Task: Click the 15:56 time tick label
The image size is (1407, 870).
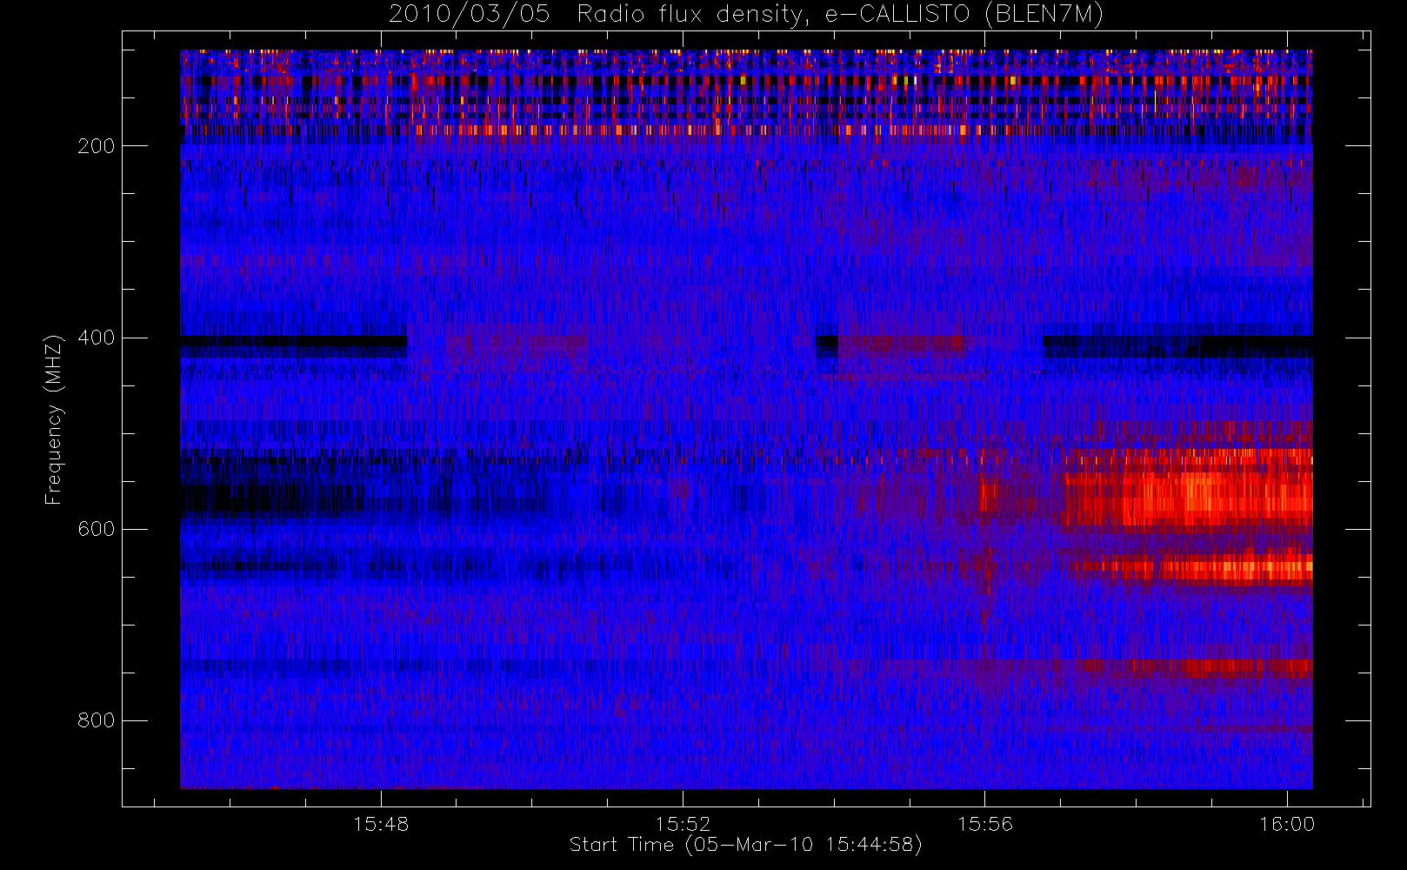Action: (985, 824)
